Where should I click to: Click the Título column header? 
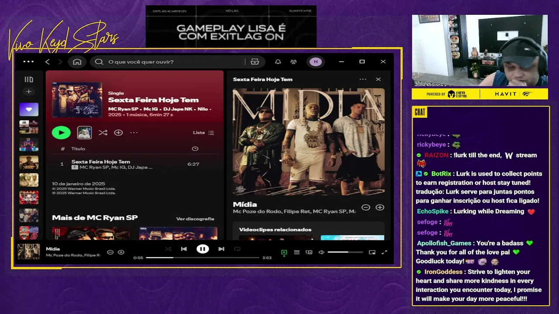click(x=78, y=149)
